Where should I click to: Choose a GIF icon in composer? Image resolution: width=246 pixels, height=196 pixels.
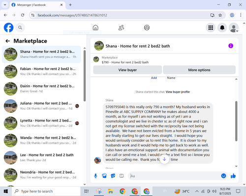[x=122, y=176]
